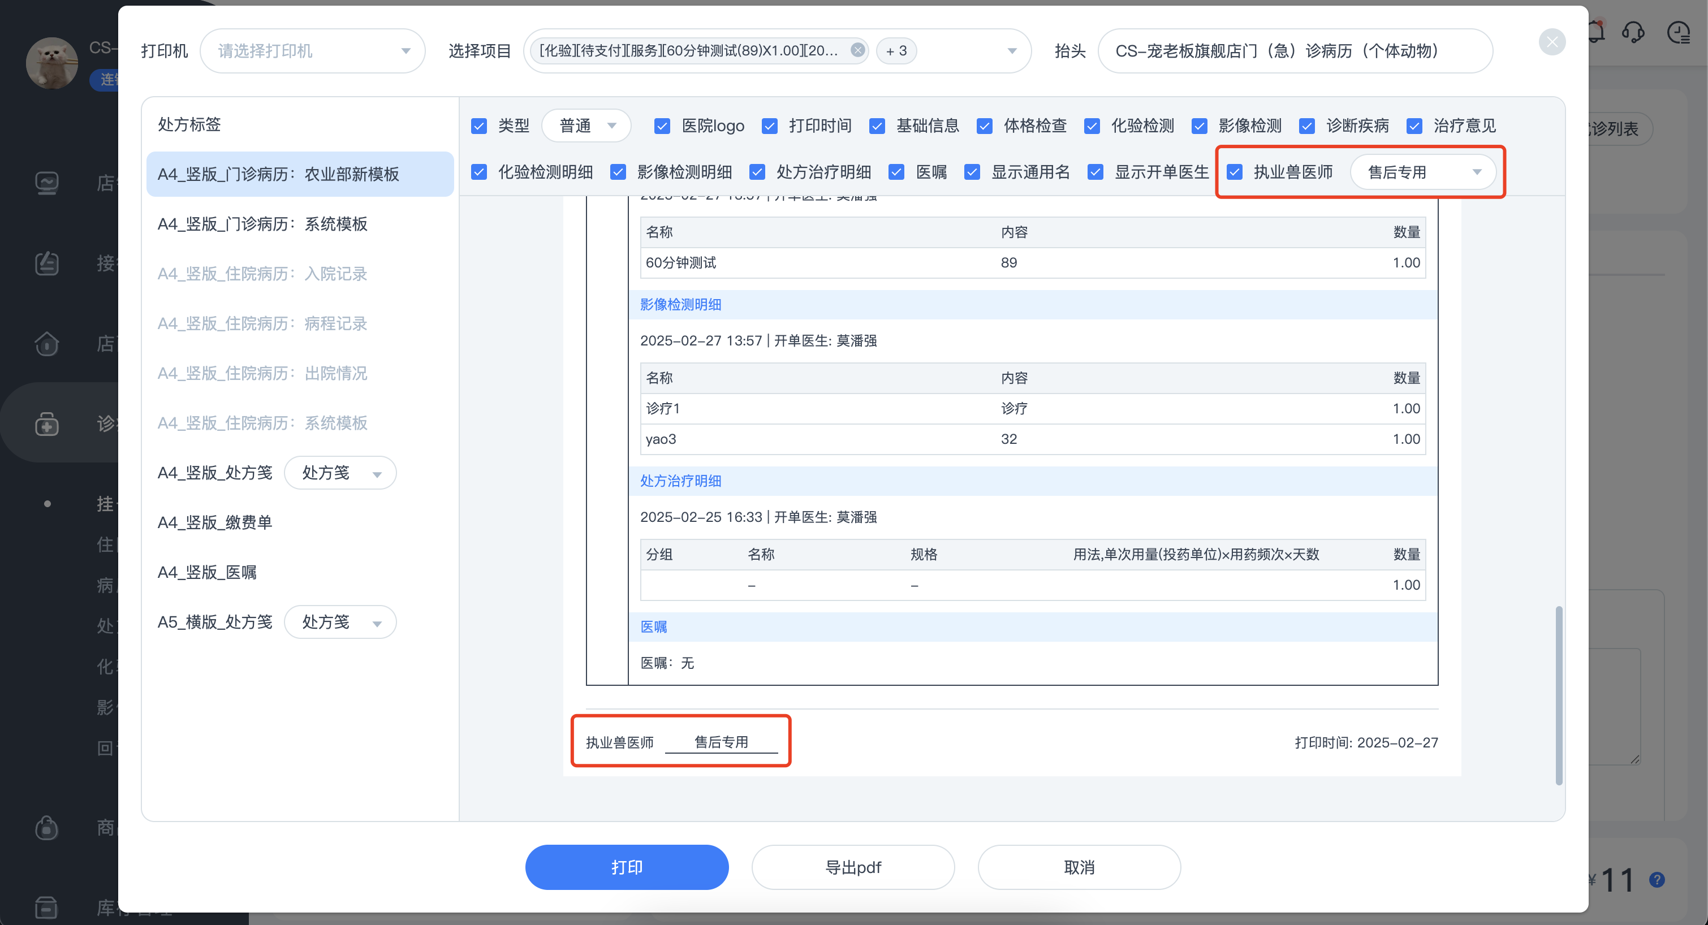Uncheck the 医院logo option

click(662, 126)
